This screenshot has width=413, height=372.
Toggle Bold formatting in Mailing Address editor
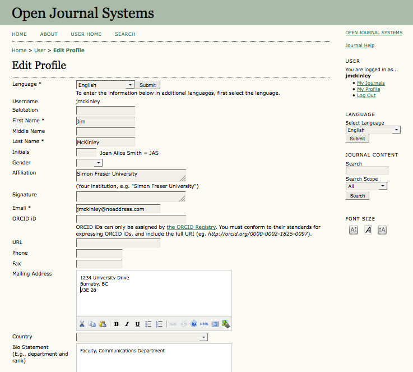click(x=116, y=324)
